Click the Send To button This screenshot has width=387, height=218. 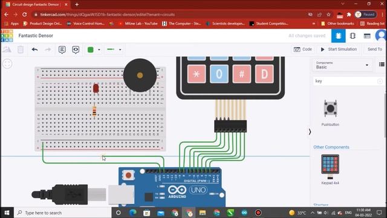click(375, 50)
